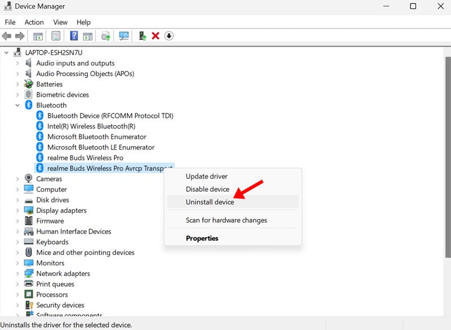Click the Back arrow in the toolbar
This screenshot has height=330, width=451.
point(7,36)
